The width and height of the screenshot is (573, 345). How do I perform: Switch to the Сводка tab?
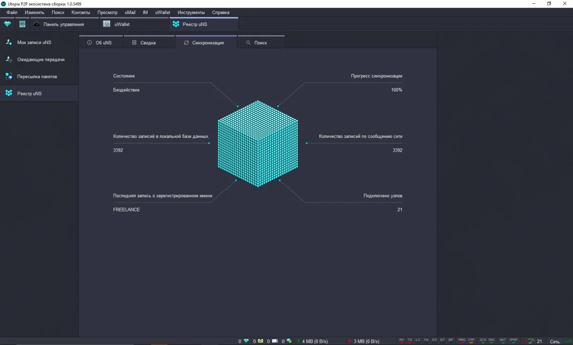point(148,43)
